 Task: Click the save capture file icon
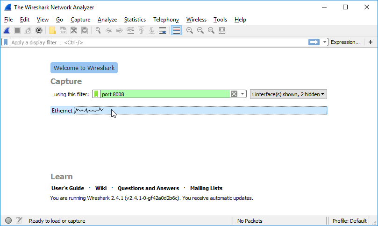coord(63,30)
